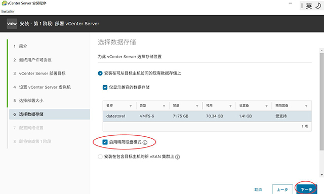This screenshot has height=194, width=324.
Task: Click 下一步 button
Action: pos(307,189)
